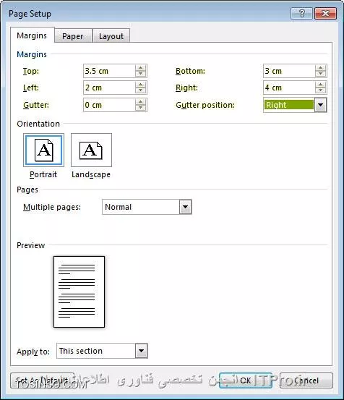The width and height of the screenshot is (344, 400).
Task: Click highlighted Right gutter position value
Action: 289,105
